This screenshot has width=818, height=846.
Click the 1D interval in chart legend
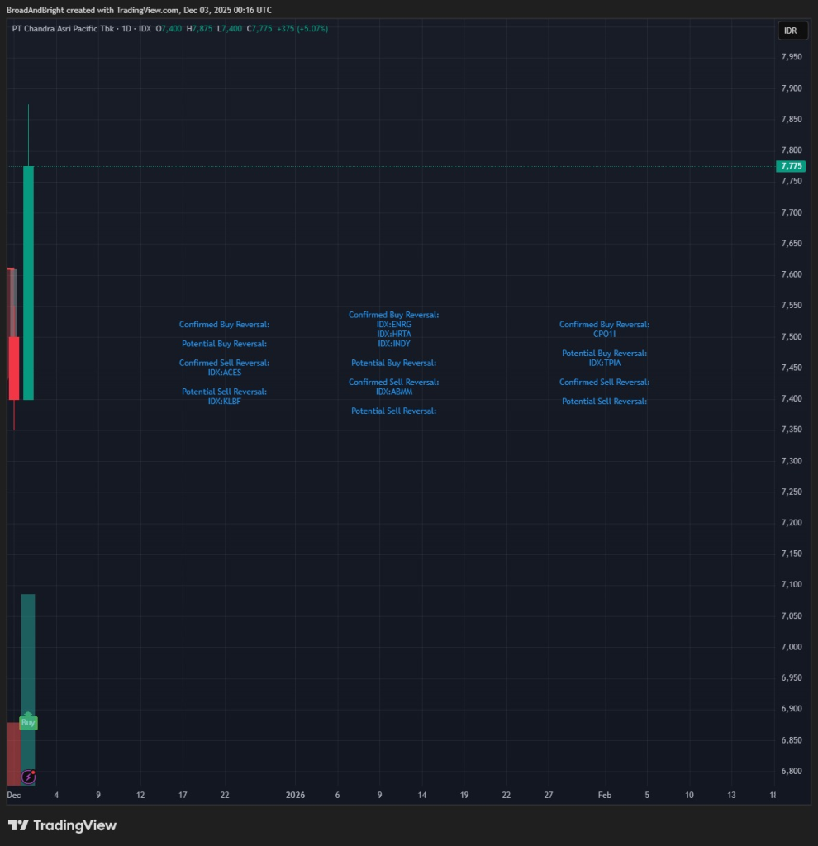point(126,28)
